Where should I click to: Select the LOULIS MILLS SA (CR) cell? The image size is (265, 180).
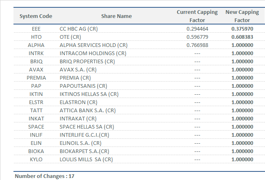tap(86, 159)
